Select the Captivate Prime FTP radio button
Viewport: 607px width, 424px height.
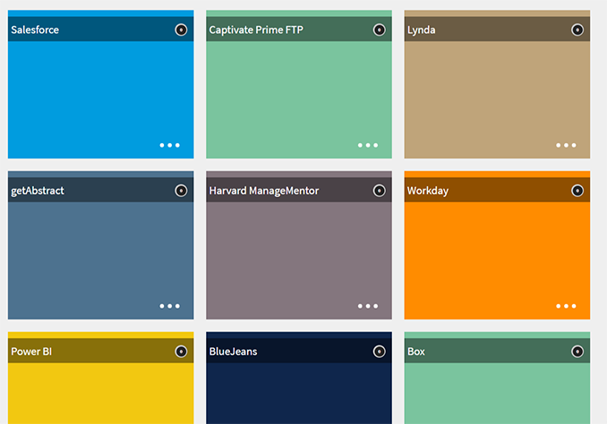379,30
